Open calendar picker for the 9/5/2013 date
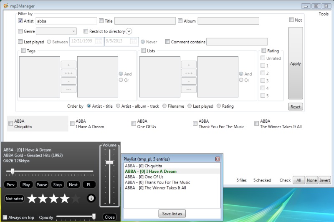The height and width of the screenshot is (222, 334). point(134,42)
